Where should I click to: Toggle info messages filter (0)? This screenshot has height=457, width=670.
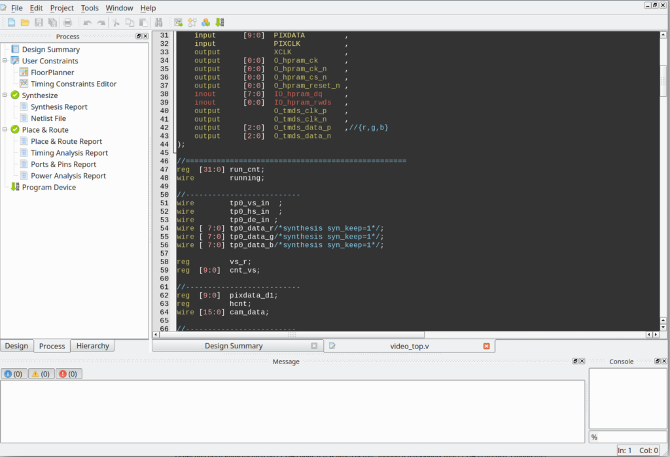[x=14, y=374]
